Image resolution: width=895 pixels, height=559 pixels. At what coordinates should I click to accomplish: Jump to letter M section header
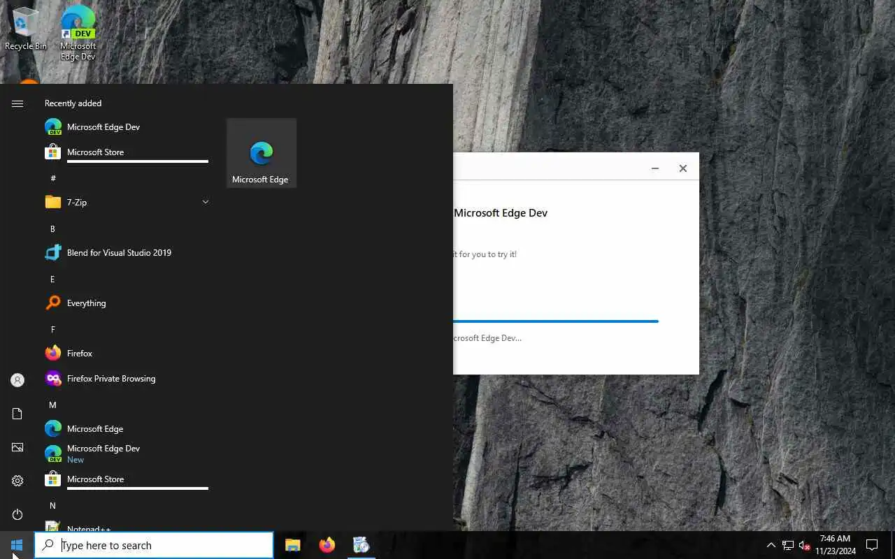pos(52,405)
